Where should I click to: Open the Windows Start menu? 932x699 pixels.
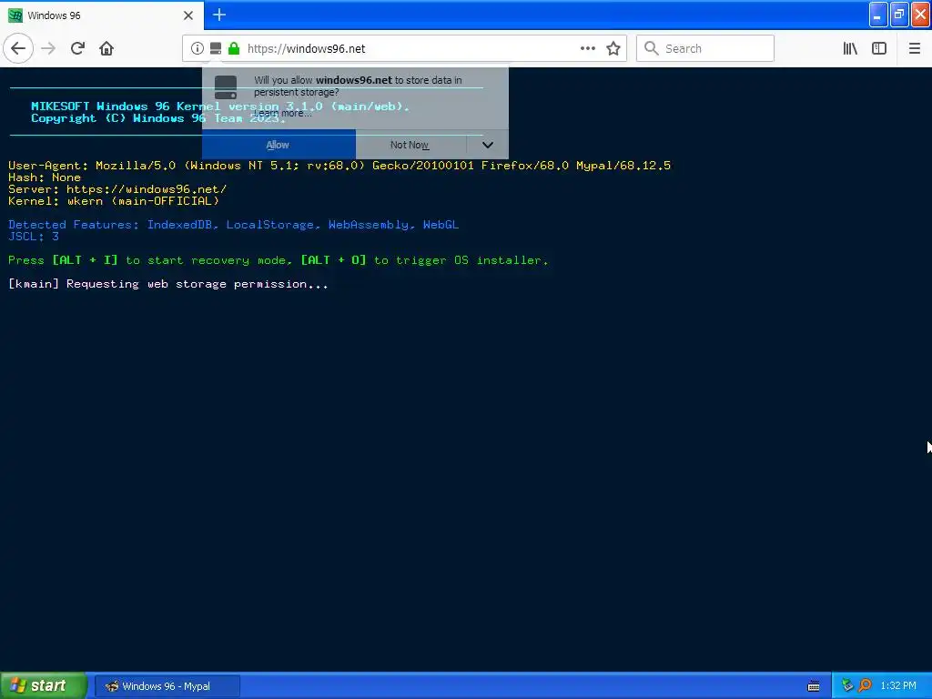pyautogui.click(x=44, y=685)
